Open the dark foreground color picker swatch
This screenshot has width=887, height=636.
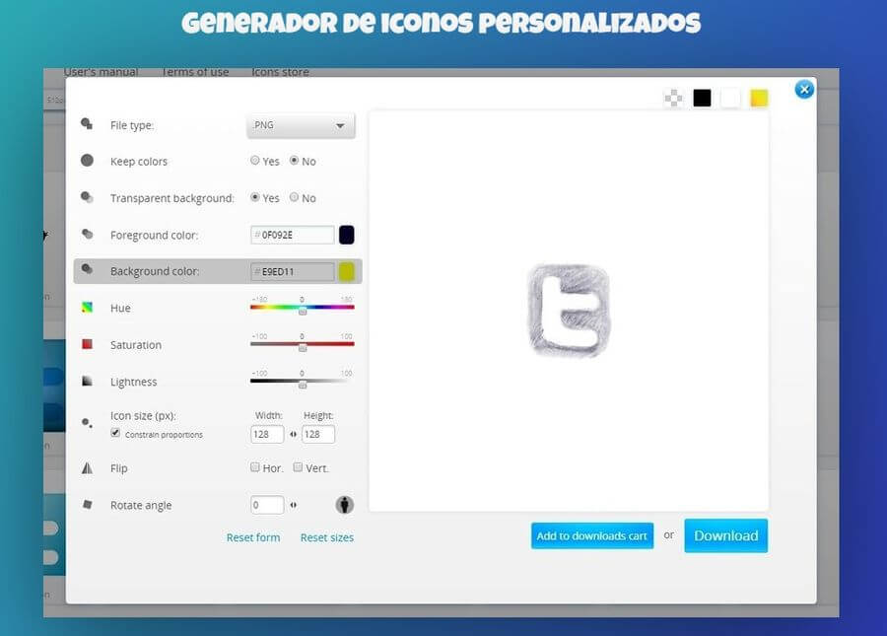click(x=347, y=235)
